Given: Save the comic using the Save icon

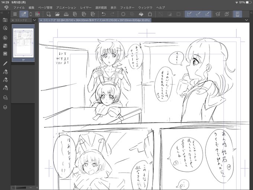Looking at the screenshot, I should [x=66, y=14].
